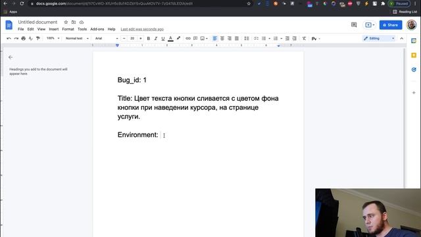
Task: Click the font size field showing 20
Action: pyautogui.click(x=132, y=38)
